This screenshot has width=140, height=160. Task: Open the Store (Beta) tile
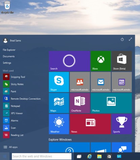click(x=122, y=61)
